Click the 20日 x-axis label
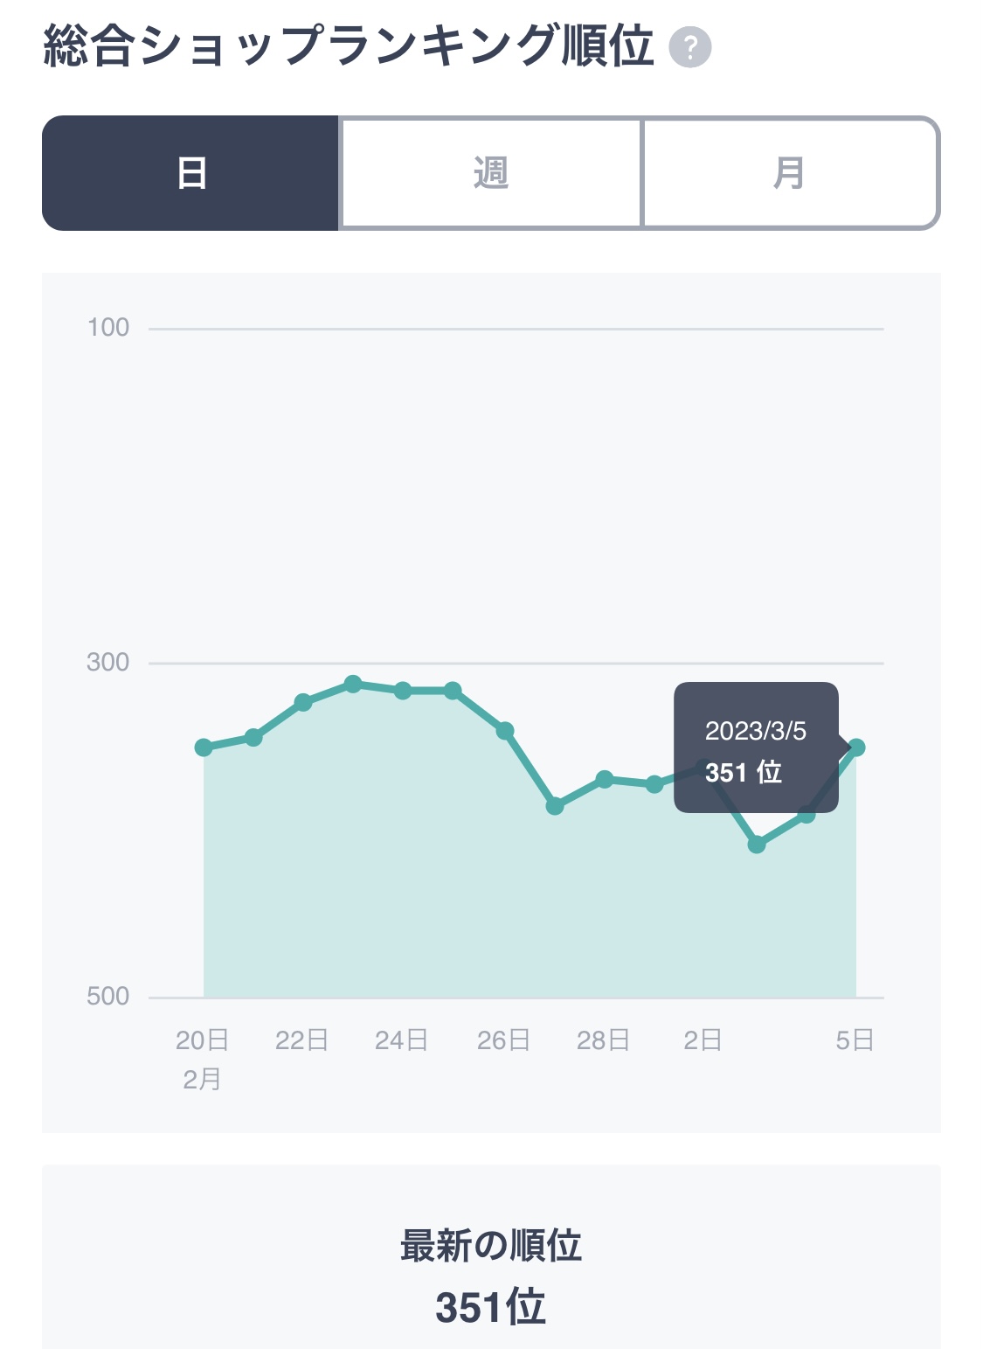This screenshot has height=1349, width=983. pos(203,1040)
